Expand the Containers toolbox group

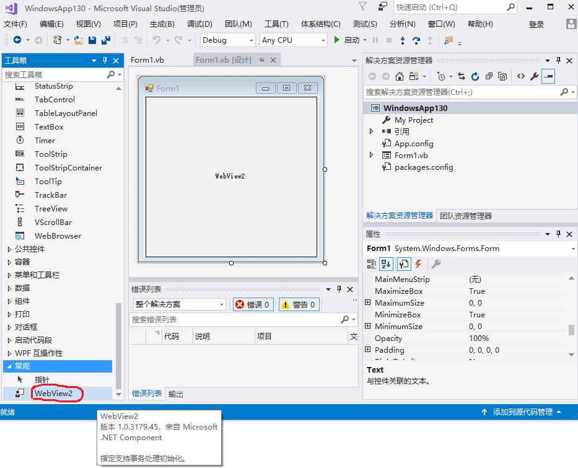[x=9, y=262]
